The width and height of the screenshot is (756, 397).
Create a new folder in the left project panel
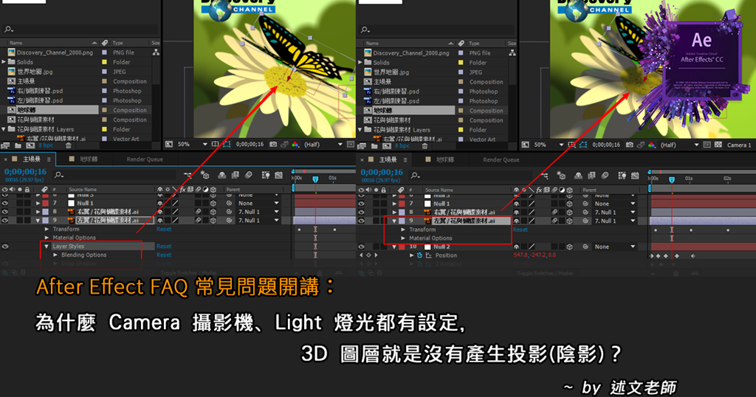18,145
